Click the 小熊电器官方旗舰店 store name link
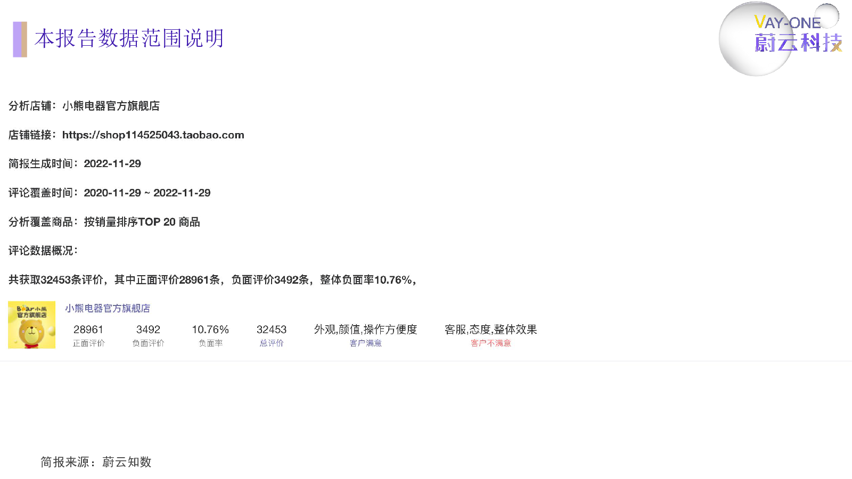The image size is (852, 479). pos(108,308)
